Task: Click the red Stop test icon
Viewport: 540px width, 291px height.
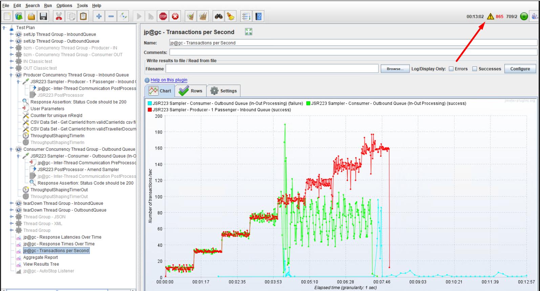Action: tap(163, 16)
